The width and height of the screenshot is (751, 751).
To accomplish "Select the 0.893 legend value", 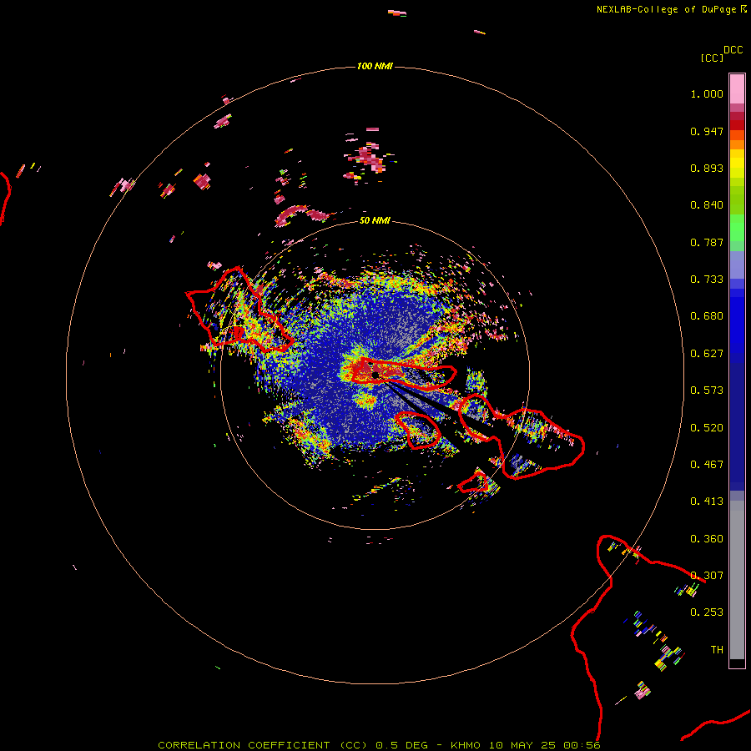I will (707, 168).
